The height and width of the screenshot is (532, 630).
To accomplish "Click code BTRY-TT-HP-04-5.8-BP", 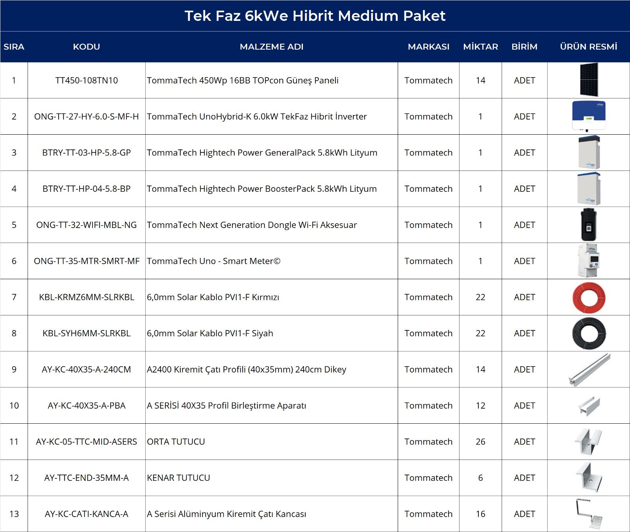I will 87,189.
